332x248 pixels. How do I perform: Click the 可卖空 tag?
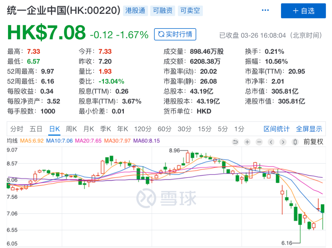coord(190,10)
